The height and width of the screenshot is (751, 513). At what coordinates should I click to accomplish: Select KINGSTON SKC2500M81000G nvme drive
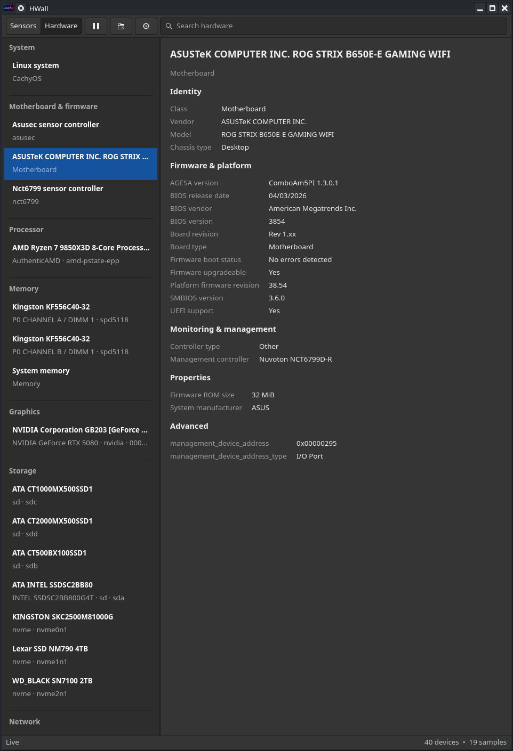(81, 623)
